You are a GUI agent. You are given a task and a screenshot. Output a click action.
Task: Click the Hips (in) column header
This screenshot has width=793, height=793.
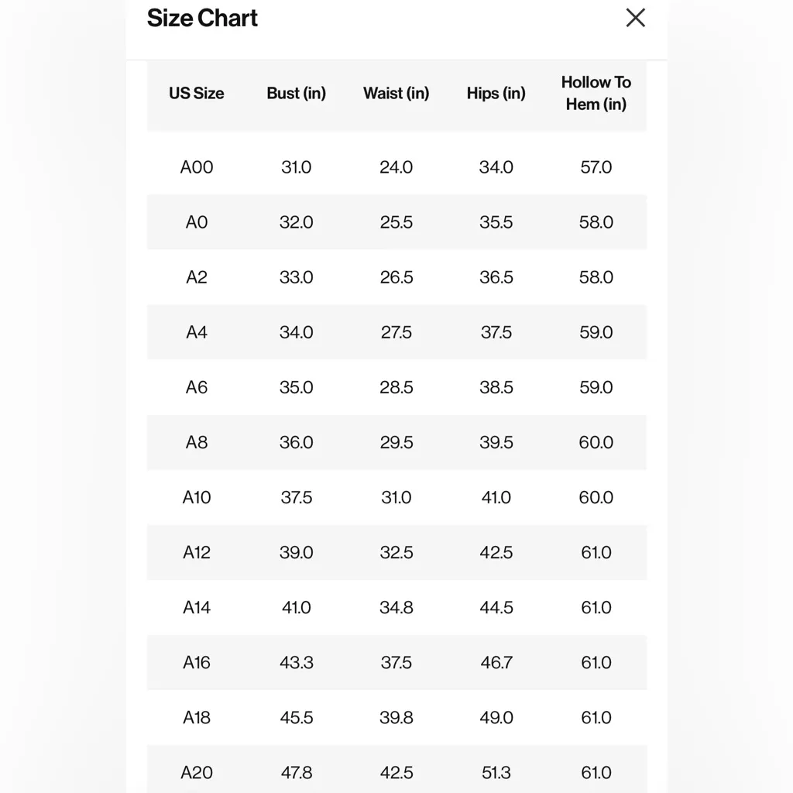click(496, 93)
